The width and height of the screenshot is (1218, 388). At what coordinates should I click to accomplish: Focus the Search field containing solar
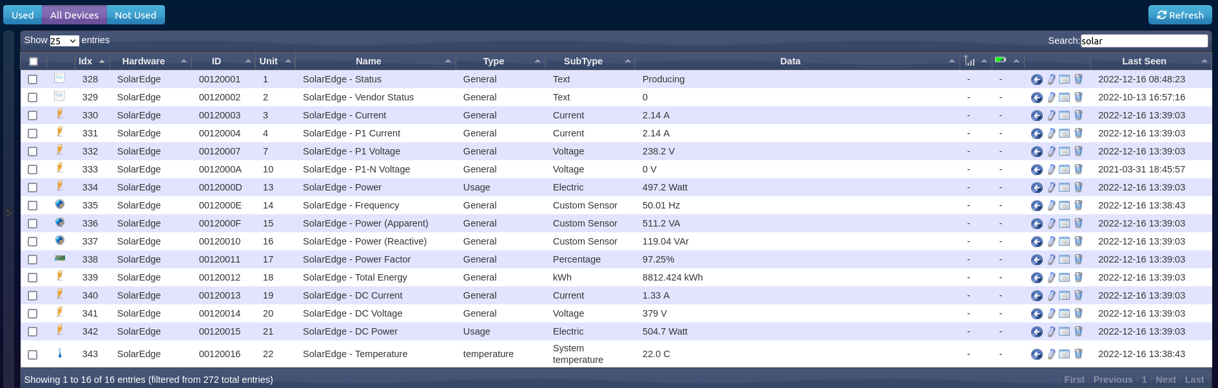1144,41
